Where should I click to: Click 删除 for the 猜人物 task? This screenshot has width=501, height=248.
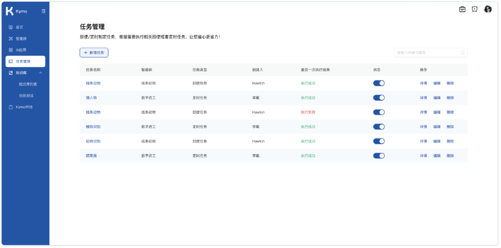point(450,98)
